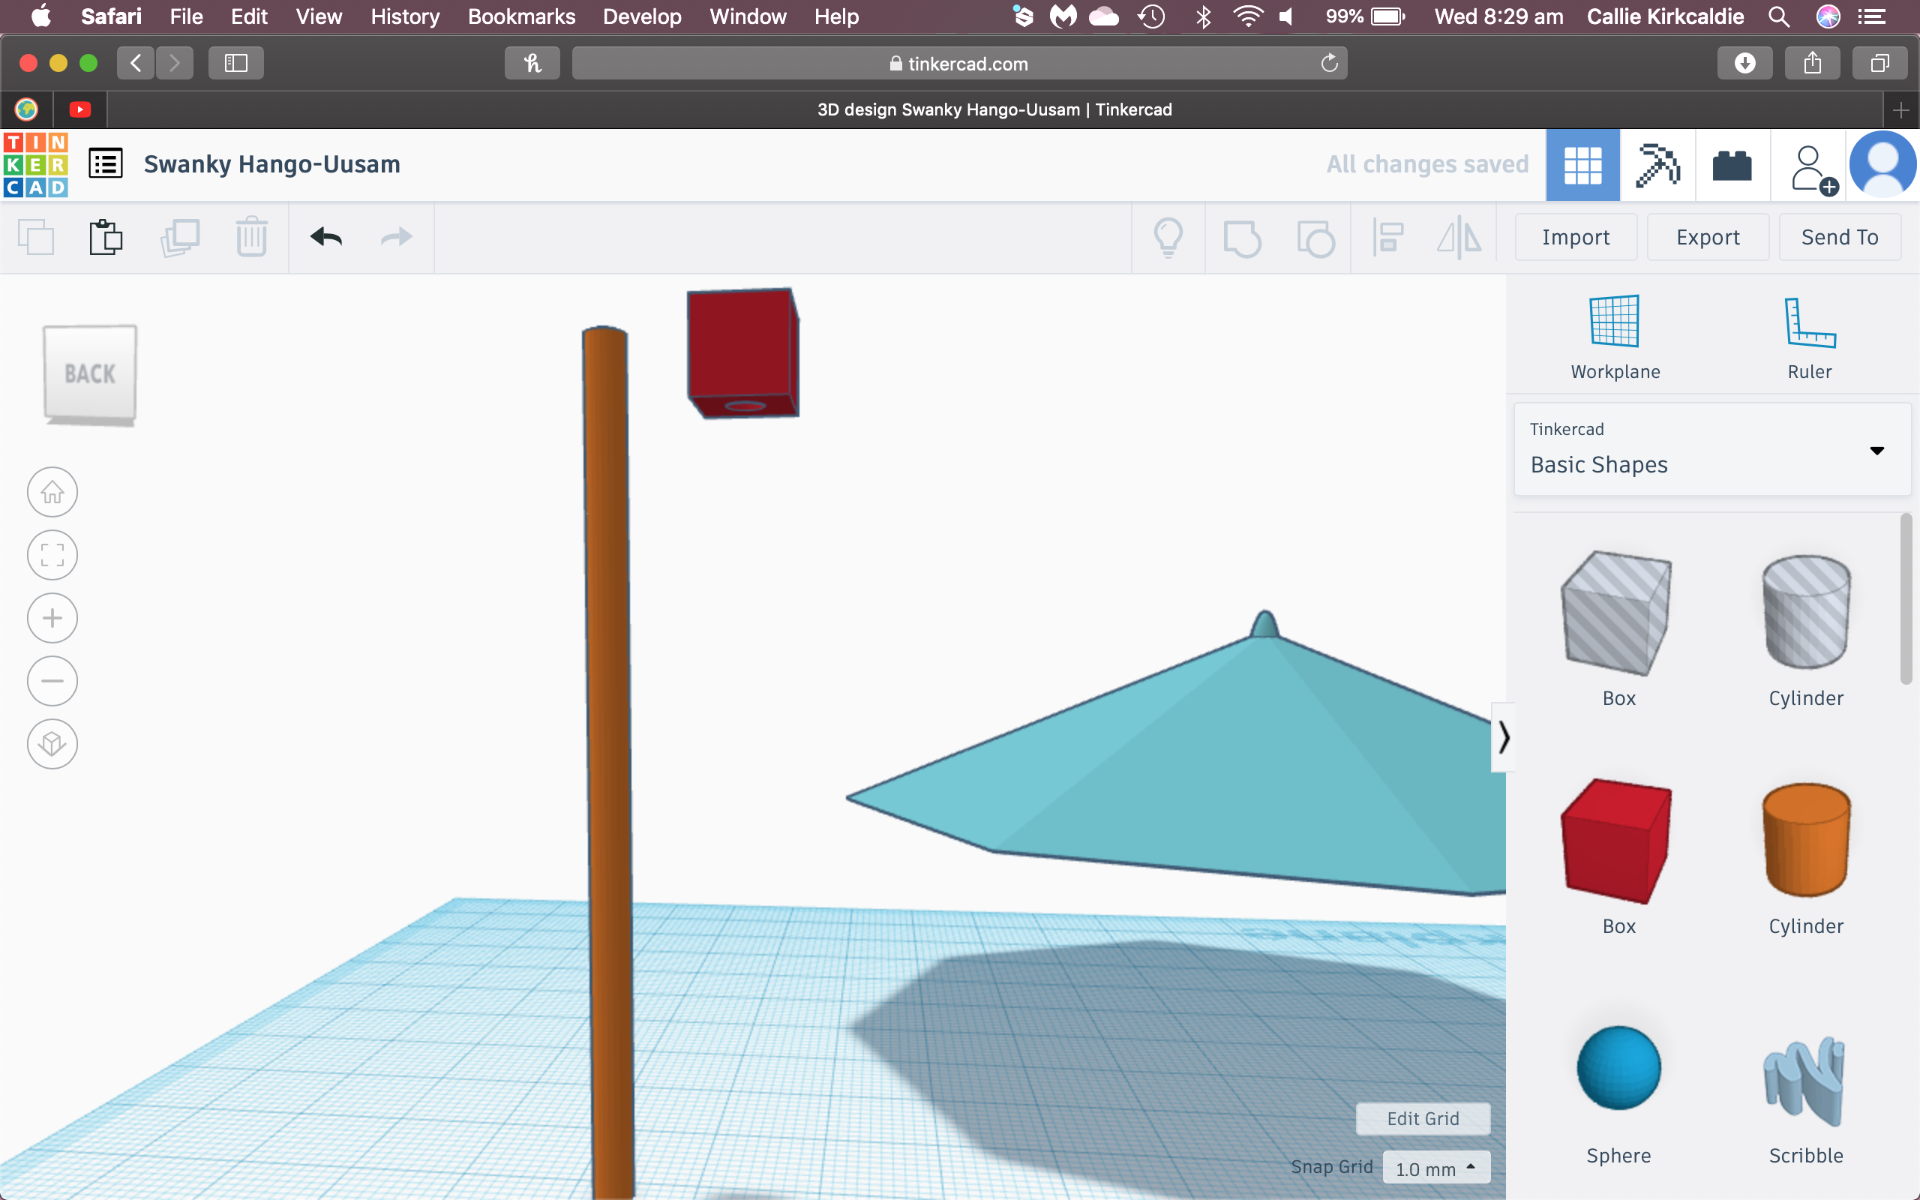
Task: Open the Basic Shapes dropdown
Action: (1711, 449)
